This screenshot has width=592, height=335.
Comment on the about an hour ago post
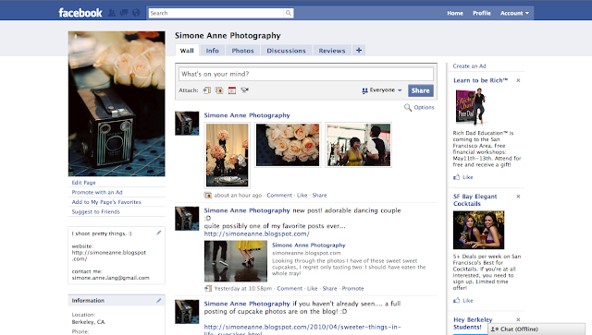pos(279,196)
